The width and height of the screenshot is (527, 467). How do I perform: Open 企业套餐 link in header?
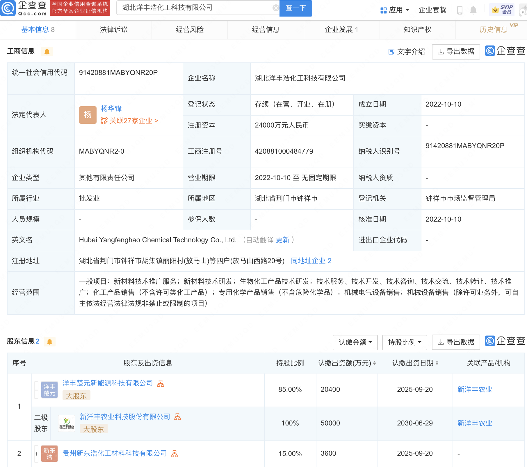(432, 10)
